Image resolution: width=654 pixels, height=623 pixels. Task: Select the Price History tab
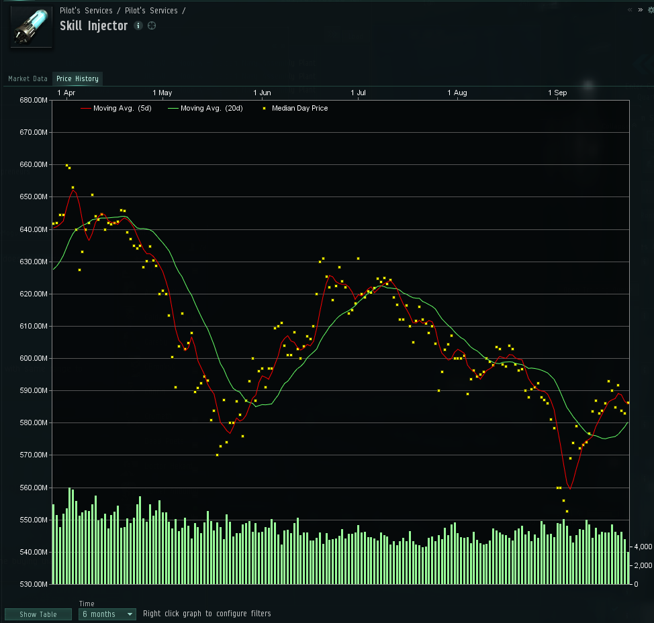(78, 78)
